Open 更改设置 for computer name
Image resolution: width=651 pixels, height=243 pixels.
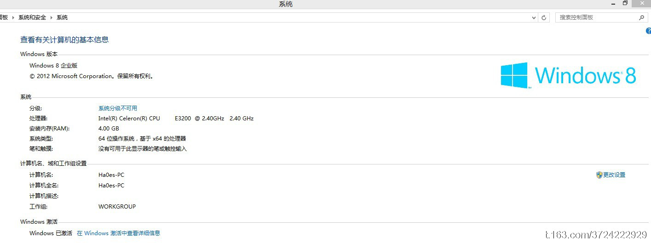click(x=614, y=175)
